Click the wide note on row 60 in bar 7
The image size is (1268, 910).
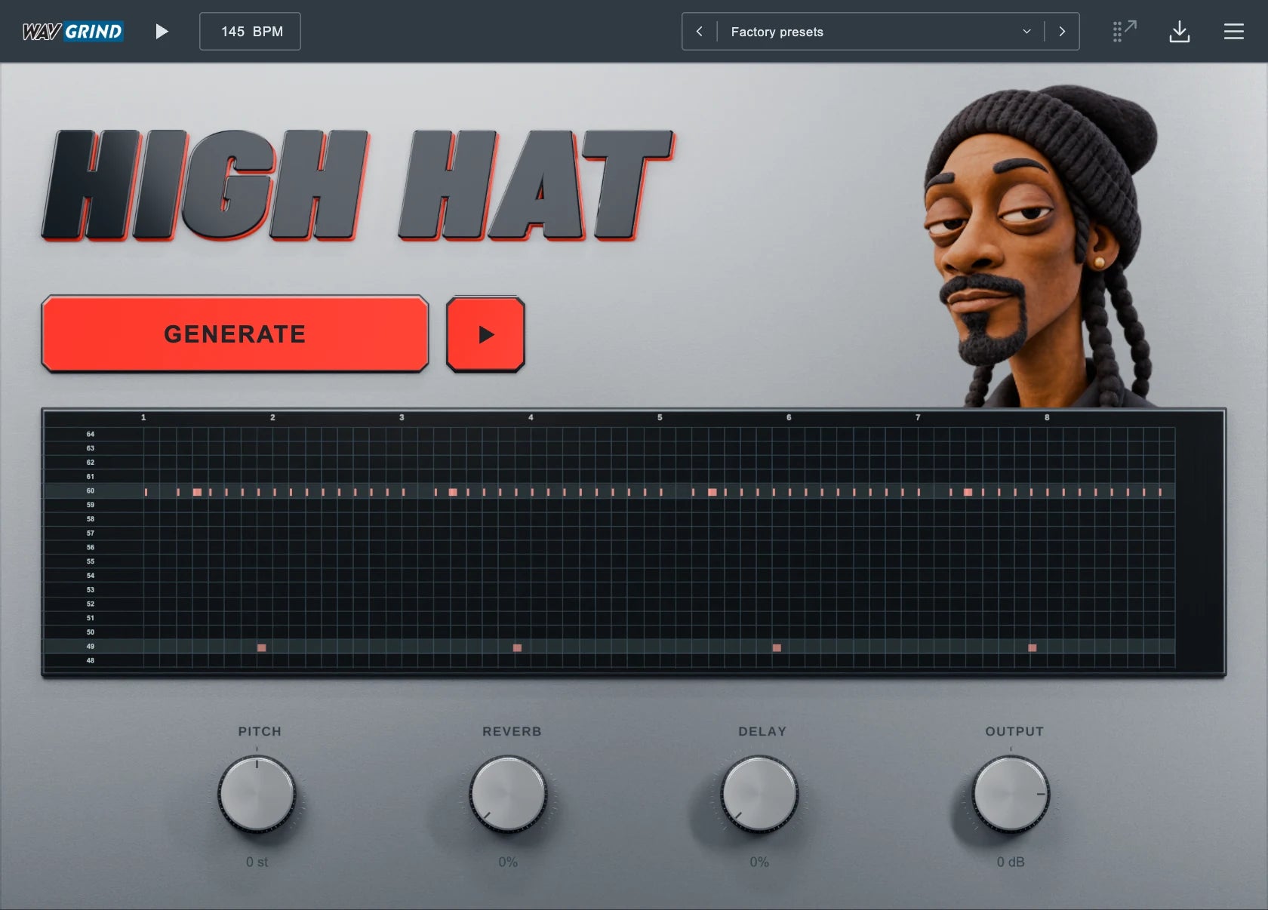coord(968,492)
